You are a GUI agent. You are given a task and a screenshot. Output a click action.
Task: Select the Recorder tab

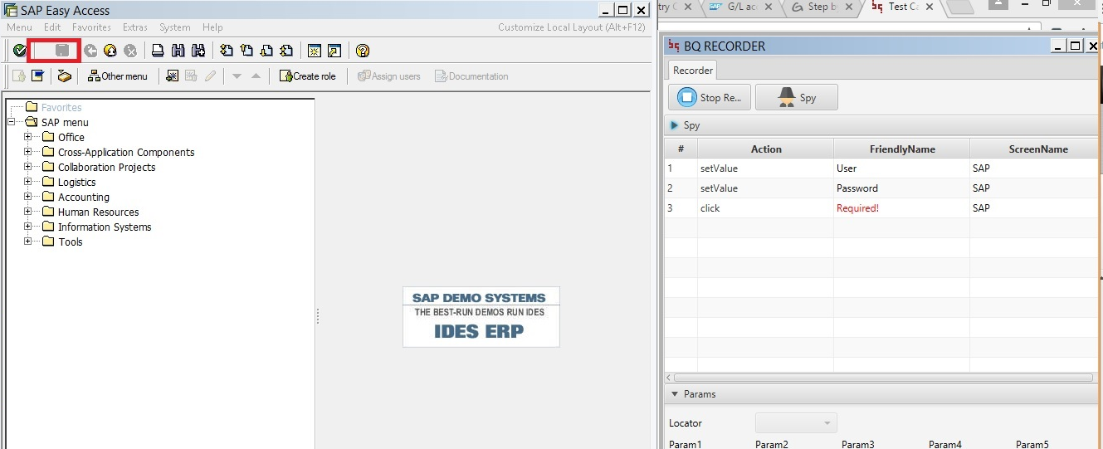[x=693, y=71]
